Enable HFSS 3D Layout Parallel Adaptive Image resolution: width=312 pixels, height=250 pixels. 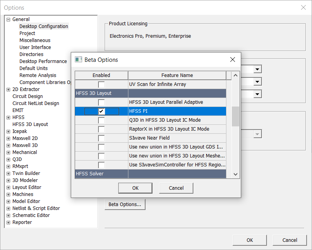point(102,102)
